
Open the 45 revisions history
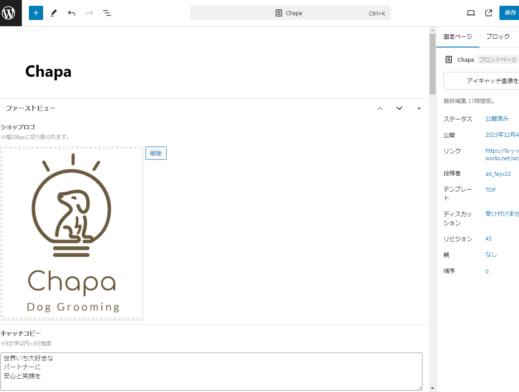point(489,239)
